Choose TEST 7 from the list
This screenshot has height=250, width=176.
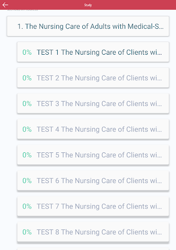point(93,207)
